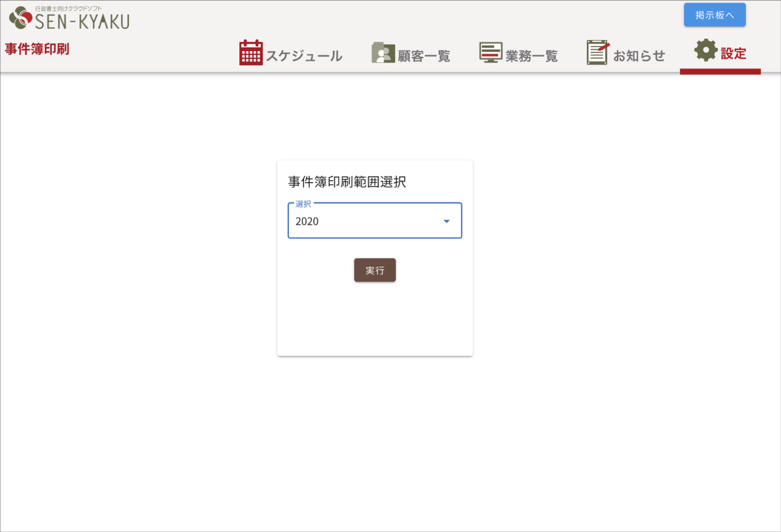The width and height of the screenshot is (781, 532).
Task: Click the calendar icon next to スケジュール
Action: (251, 52)
